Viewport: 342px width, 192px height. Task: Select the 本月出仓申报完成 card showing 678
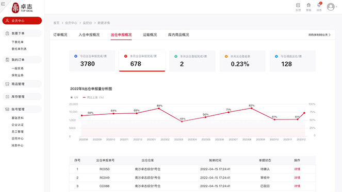[142, 61]
